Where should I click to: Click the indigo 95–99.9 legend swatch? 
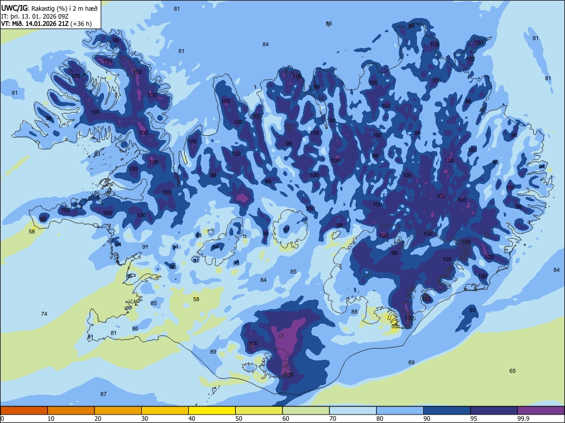(x=494, y=411)
